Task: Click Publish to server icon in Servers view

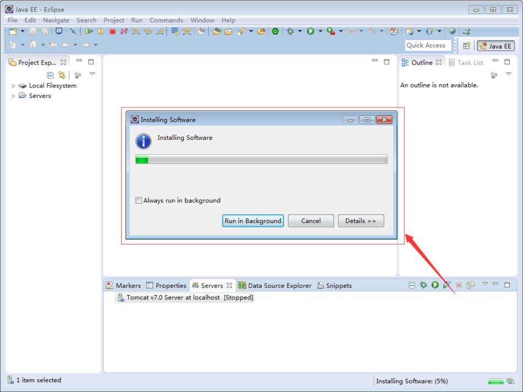Action: [471, 285]
